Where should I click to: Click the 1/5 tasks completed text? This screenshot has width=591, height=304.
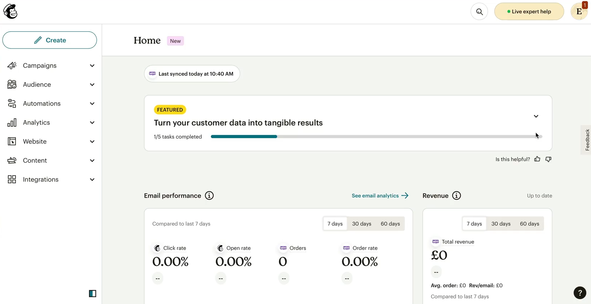click(178, 137)
